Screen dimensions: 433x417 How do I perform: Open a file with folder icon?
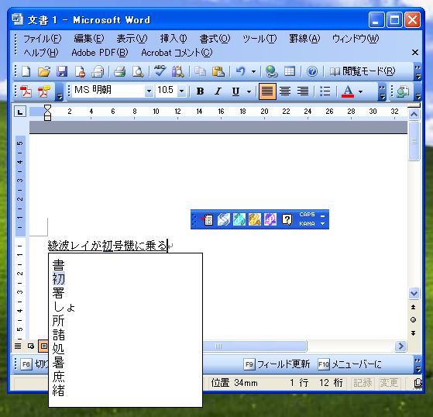pyautogui.click(x=44, y=72)
